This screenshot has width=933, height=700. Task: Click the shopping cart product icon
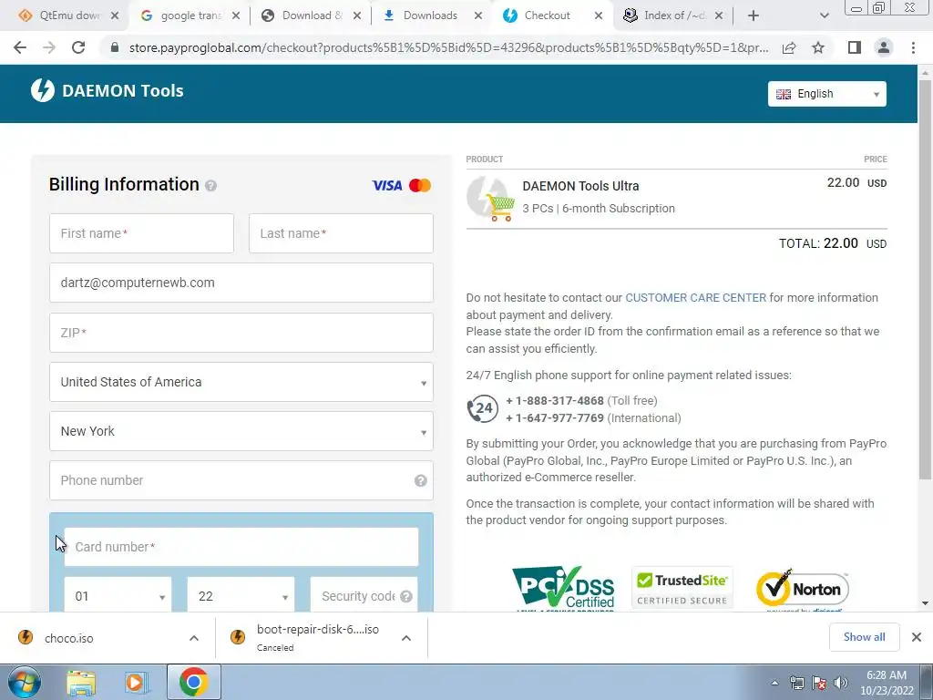coord(489,199)
